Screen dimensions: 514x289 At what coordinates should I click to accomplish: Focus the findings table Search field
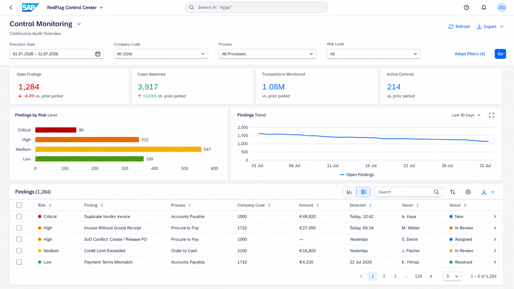click(x=408, y=192)
